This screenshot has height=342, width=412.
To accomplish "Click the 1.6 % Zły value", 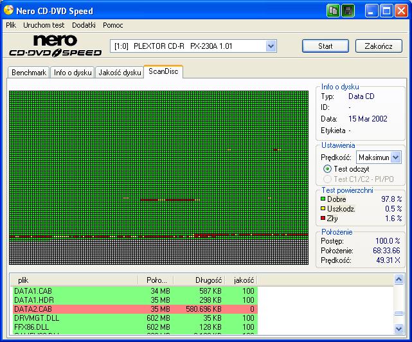I will point(393,218).
